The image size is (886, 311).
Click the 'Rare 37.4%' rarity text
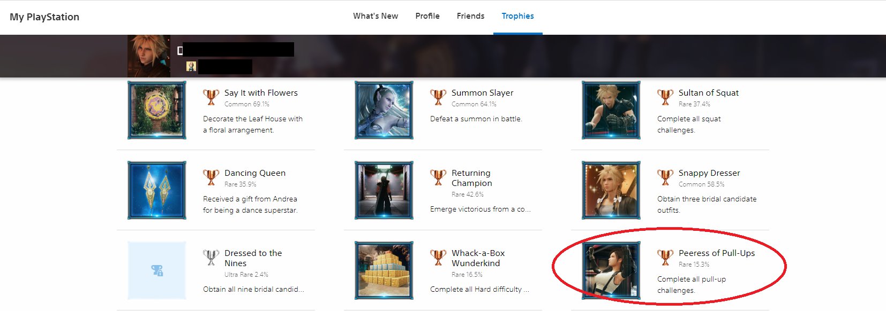pos(694,104)
